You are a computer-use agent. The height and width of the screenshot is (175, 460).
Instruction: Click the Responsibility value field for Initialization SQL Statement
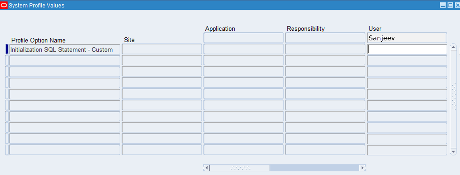[x=325, y=49]
